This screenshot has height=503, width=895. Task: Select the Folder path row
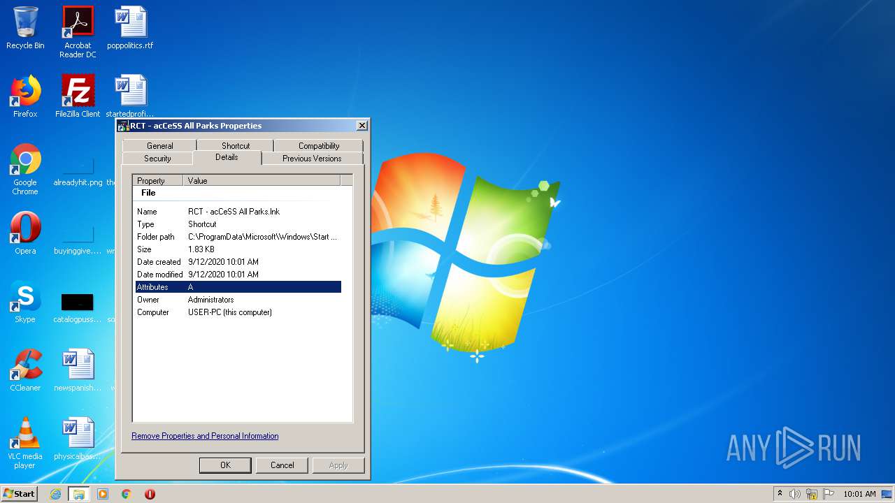[238, 237]
